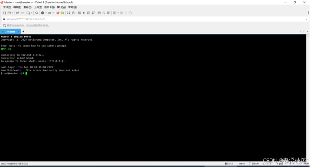This screenshot has height=167, width=310.
Task: Open the 工具(T) menu
Action: pos(38,7)
